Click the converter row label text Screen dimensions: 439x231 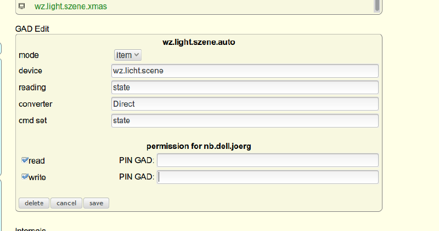click(36, 103)
